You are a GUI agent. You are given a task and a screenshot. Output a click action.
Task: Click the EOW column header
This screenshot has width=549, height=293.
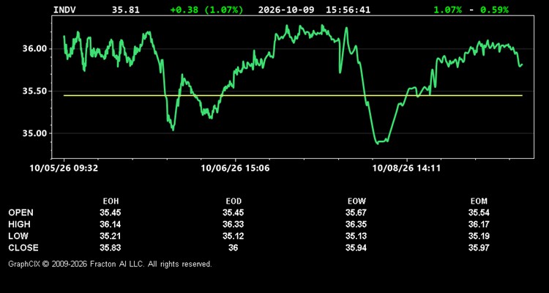click(356, 201)
